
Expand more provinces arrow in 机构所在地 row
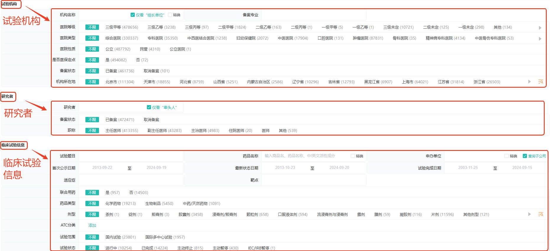point(529,82)
